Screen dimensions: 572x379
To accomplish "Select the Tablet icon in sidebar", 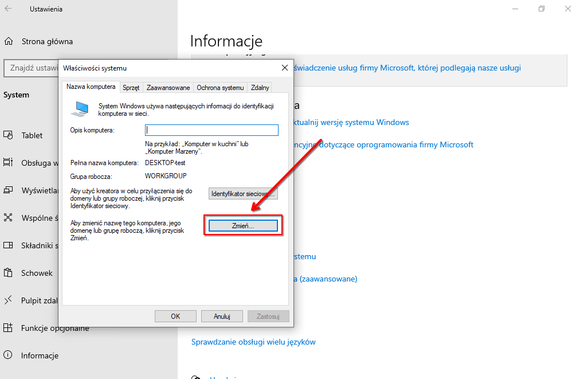I will tap(9, 135).
